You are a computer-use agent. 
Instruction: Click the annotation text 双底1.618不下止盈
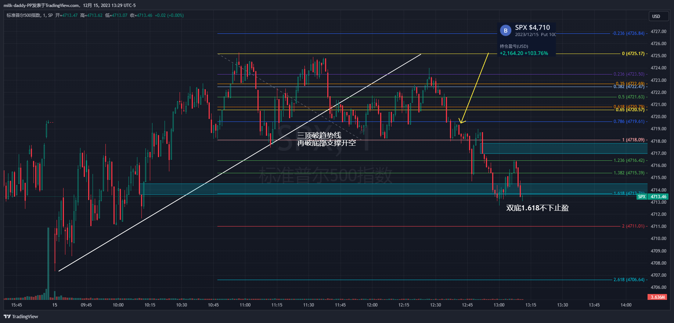[537, 208]
